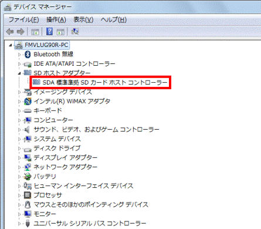The width and height of the screenshot is (261, 229).
Task: Expand the キーボード category
Action: point(19,111)
